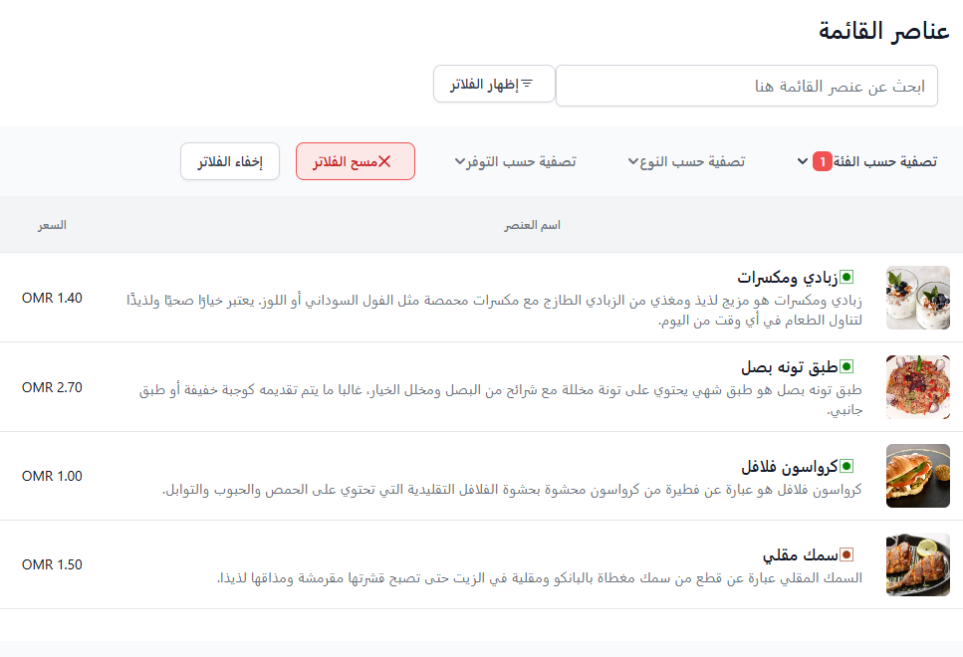Click the X icon on Clear Filters
The width and height of the screenshot is (963, 657).
[x=384, y=161]
